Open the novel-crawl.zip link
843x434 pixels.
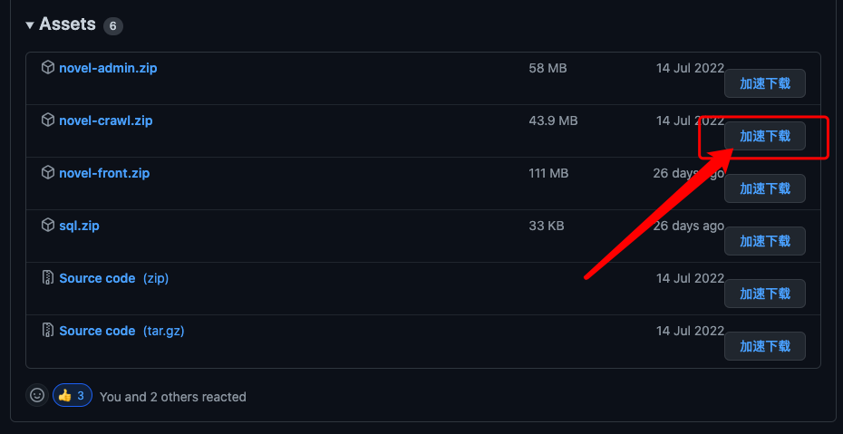106,121
